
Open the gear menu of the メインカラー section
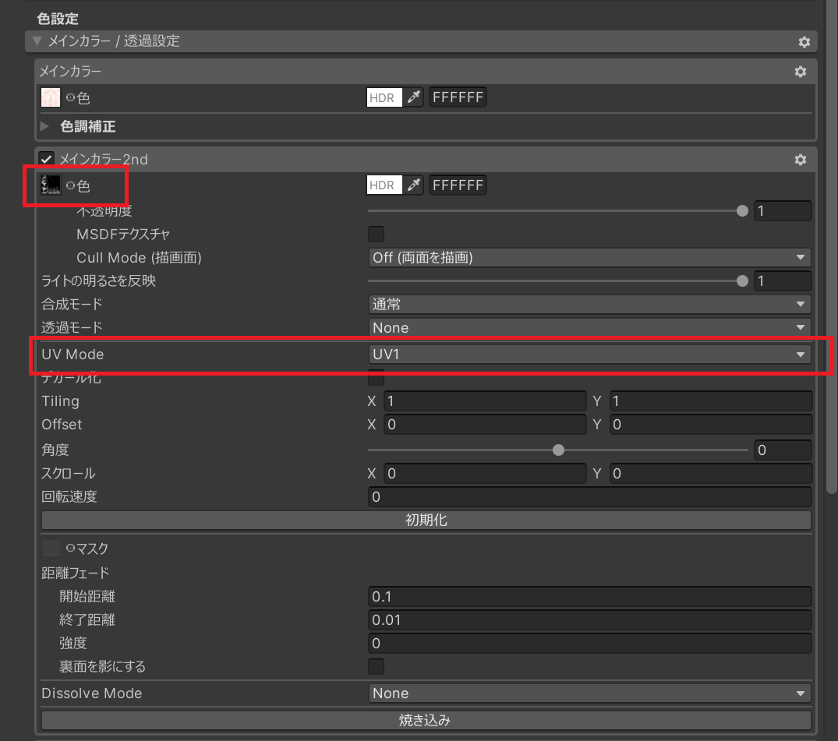coord(800,71)
